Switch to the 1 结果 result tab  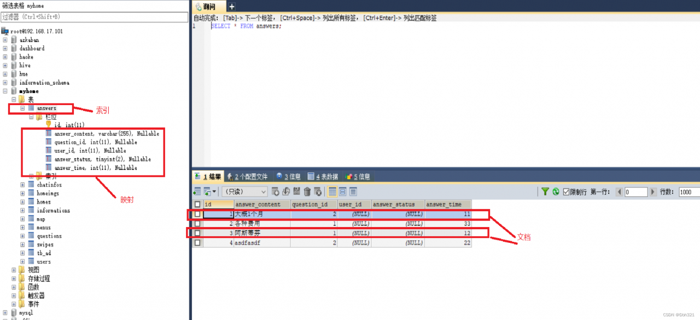(x=208, y=177)
